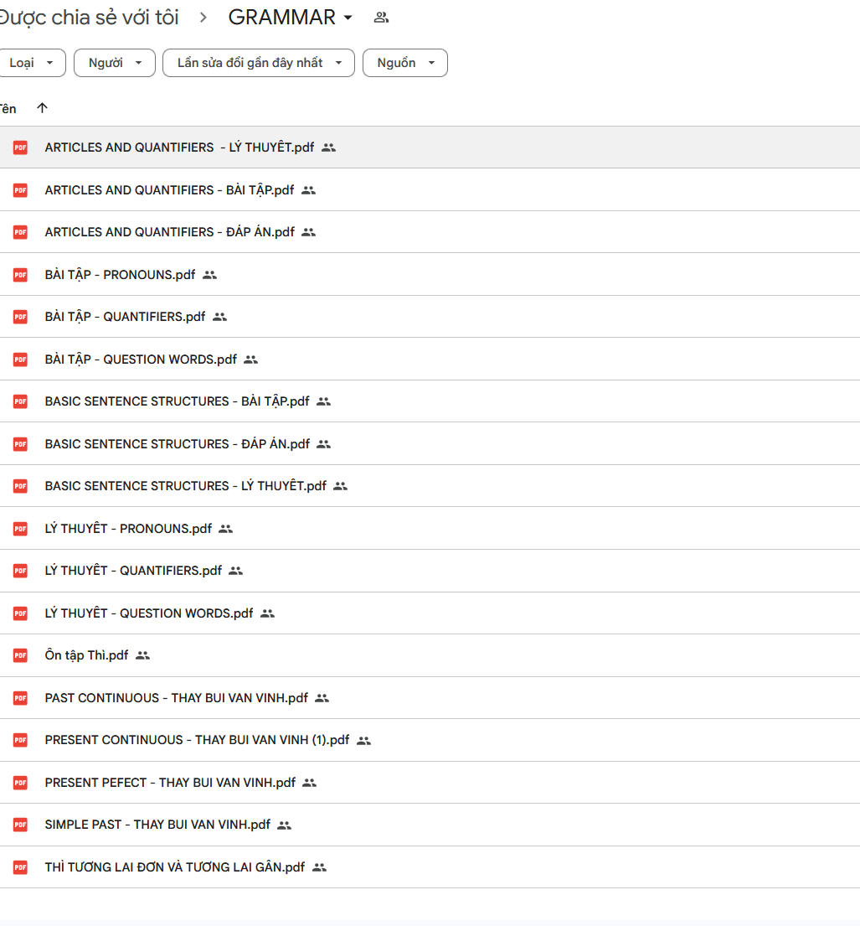The height and width of the screenshot is (926, 860).
Task: Click shared people icon next to GRAMMAR title
Action: point(381,18)
